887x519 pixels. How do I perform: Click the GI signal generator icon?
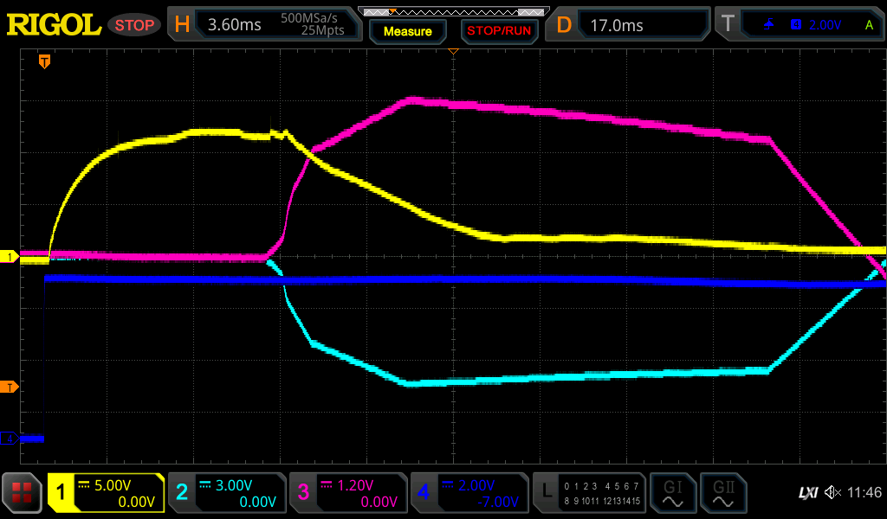click(x=672, y=493)
